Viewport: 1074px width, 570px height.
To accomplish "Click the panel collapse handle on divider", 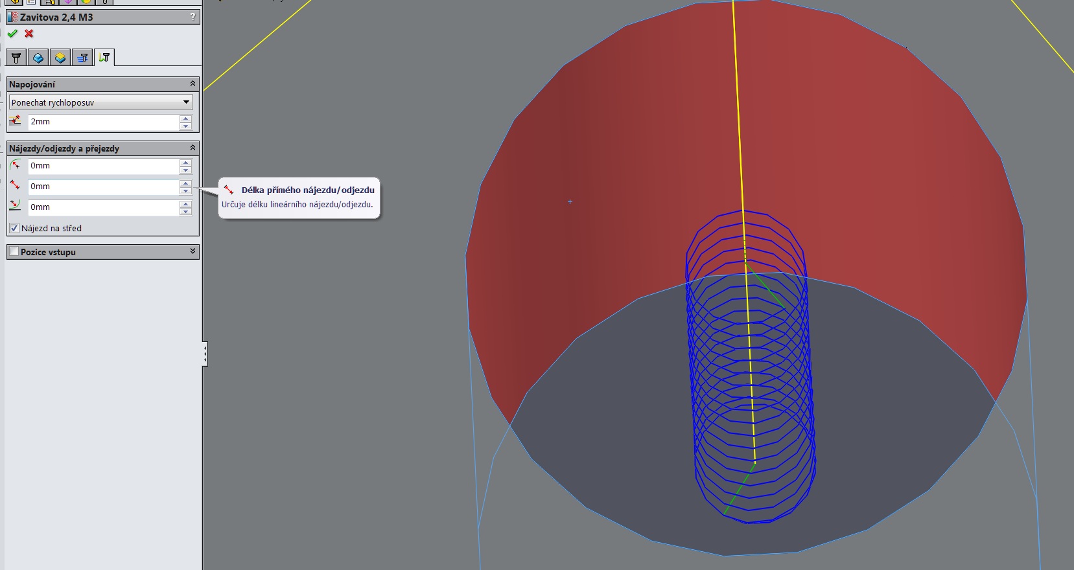I will pos(205,354).
